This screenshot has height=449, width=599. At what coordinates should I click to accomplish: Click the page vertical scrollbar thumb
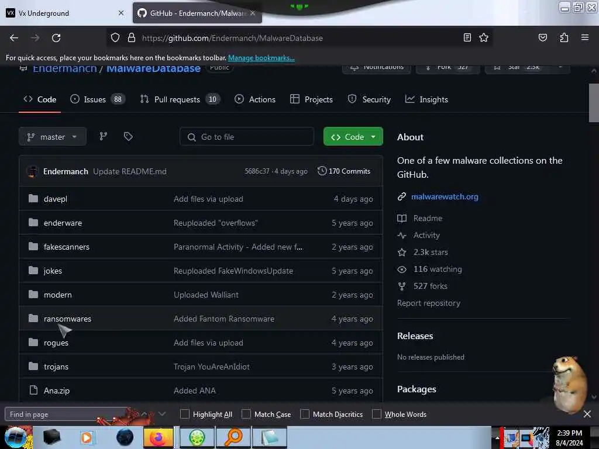[x=594, y=103]
